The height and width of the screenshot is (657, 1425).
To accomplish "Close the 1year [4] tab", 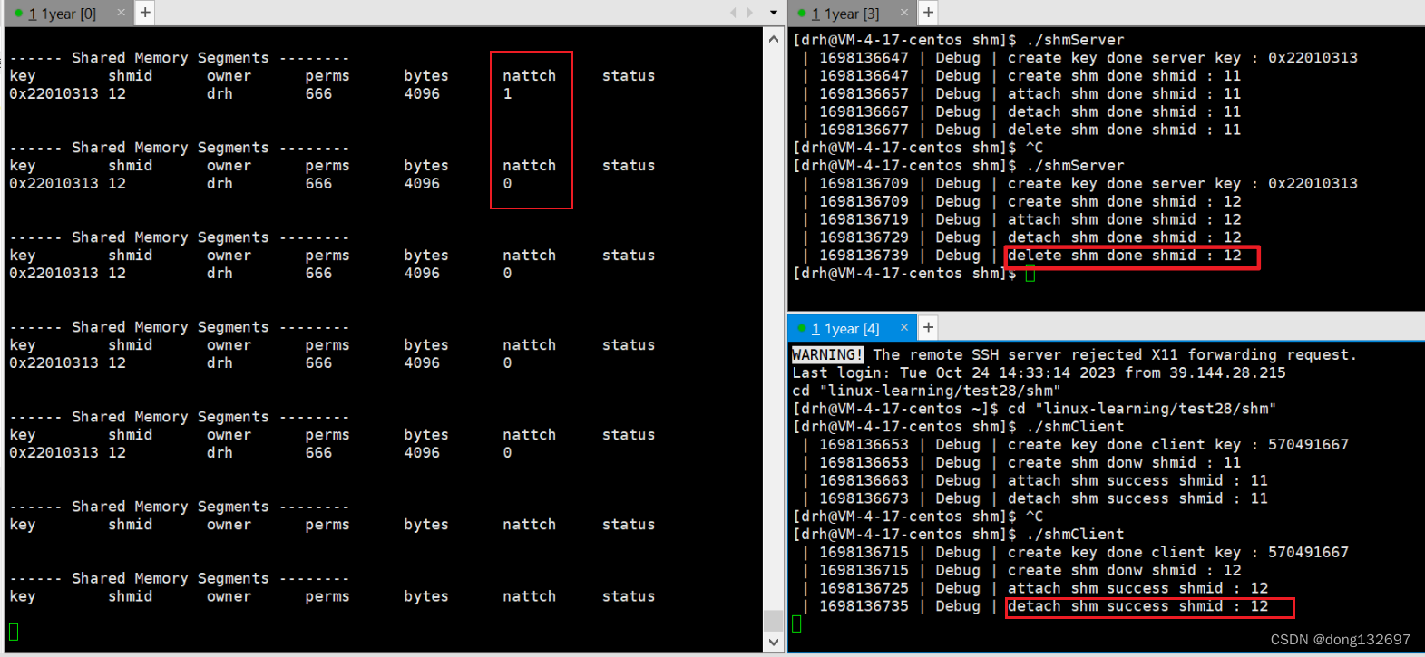I will pos(903,327).
